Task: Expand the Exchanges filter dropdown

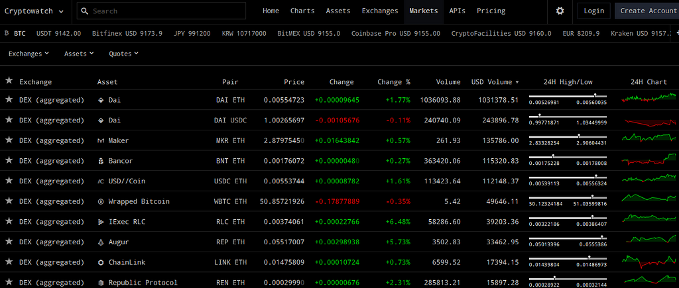Action: (29, 54)
